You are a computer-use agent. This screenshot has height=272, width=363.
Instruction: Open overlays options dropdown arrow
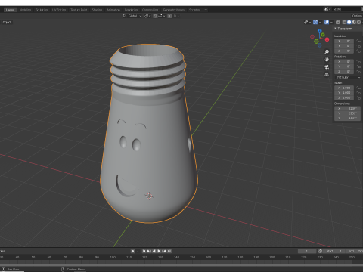(331, 22)
